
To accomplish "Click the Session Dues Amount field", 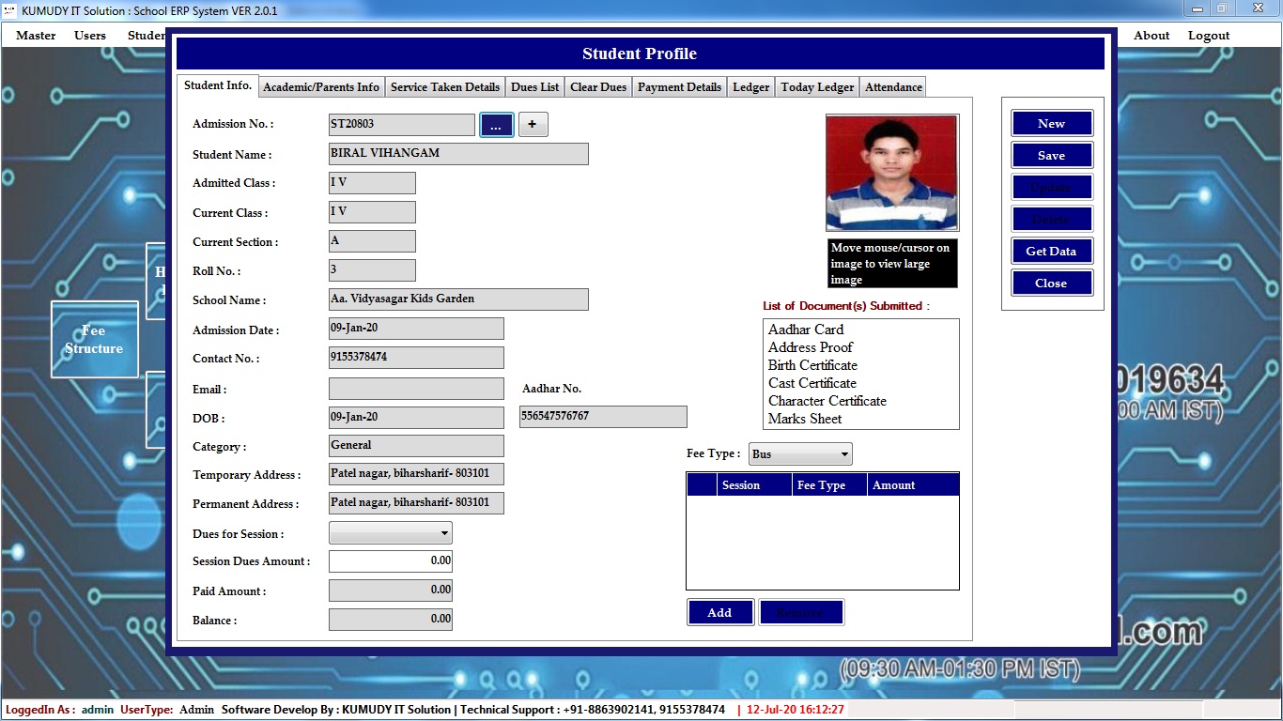I will click(x=390, y=561).
